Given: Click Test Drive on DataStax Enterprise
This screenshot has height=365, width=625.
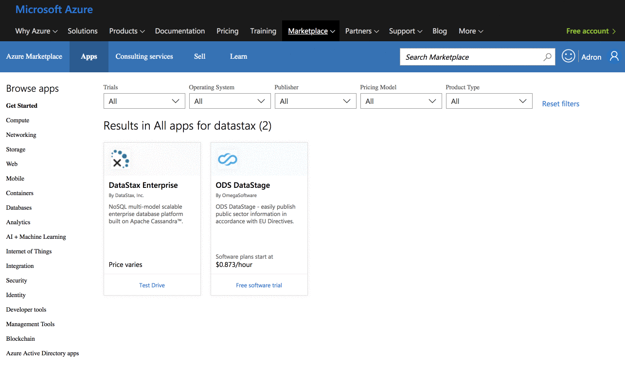Looking at the screenshot, I should click(152, 285).
